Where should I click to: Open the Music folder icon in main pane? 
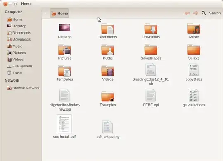[194, 29]
